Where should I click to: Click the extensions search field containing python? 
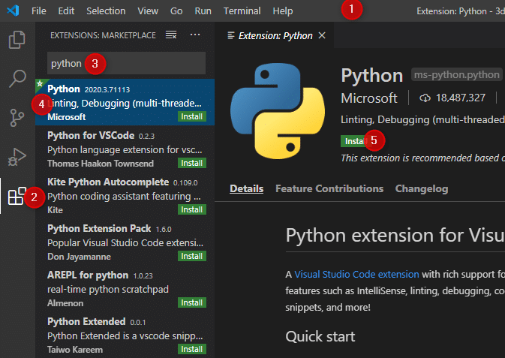(126, 63)
